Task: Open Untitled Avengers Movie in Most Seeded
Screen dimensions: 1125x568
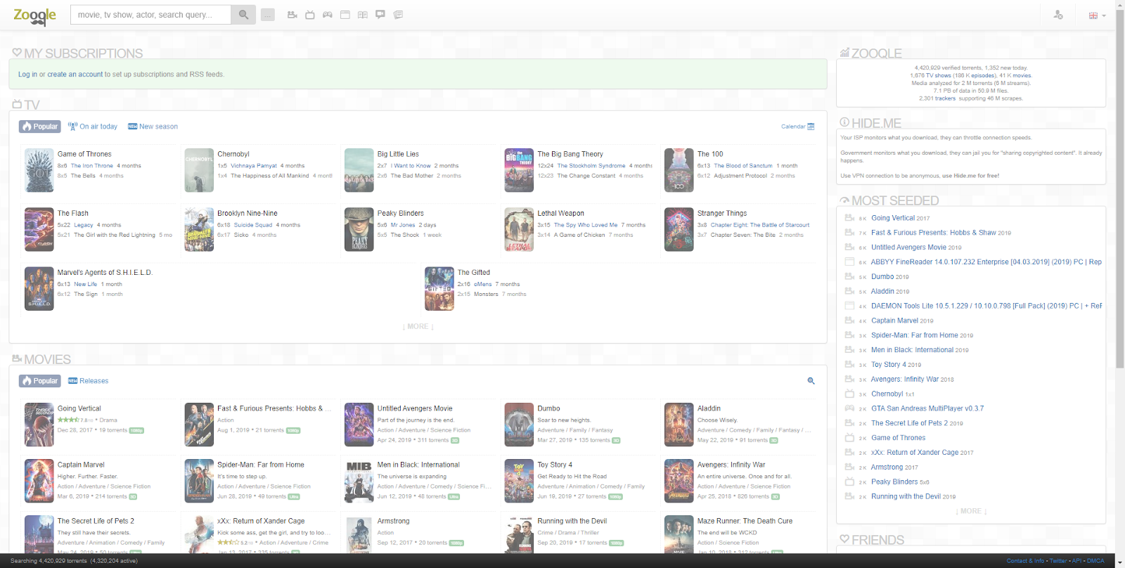Action: coord(908,247)
